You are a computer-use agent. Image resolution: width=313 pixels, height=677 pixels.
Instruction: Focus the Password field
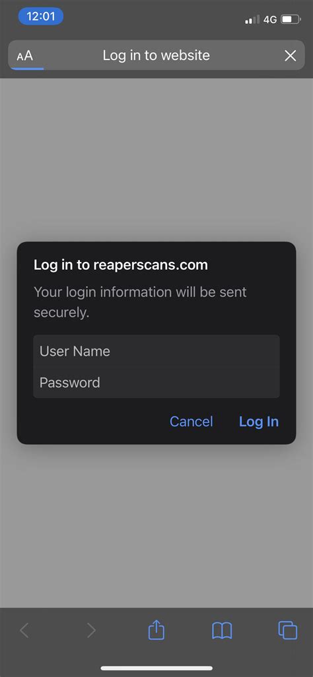coord(156,383)
